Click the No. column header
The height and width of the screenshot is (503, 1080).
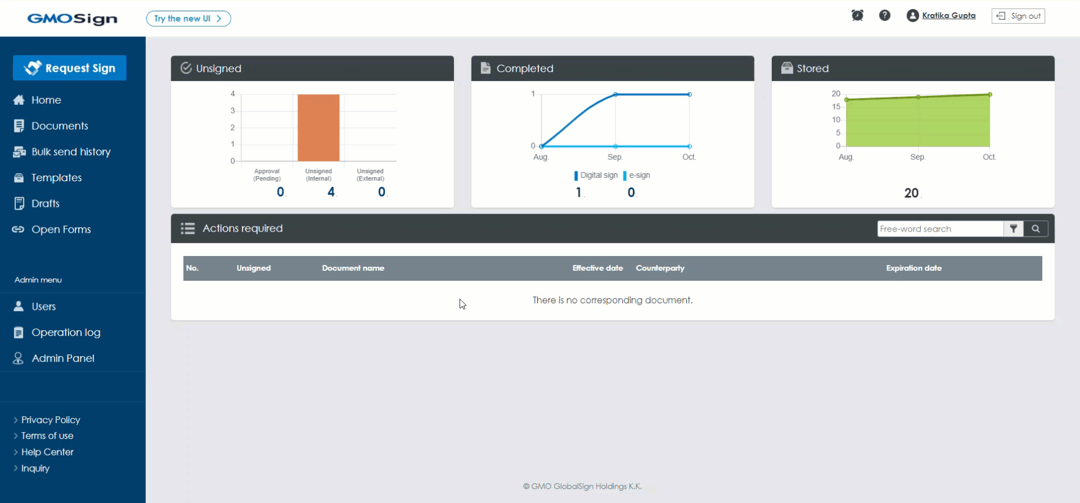coord(192,268)
